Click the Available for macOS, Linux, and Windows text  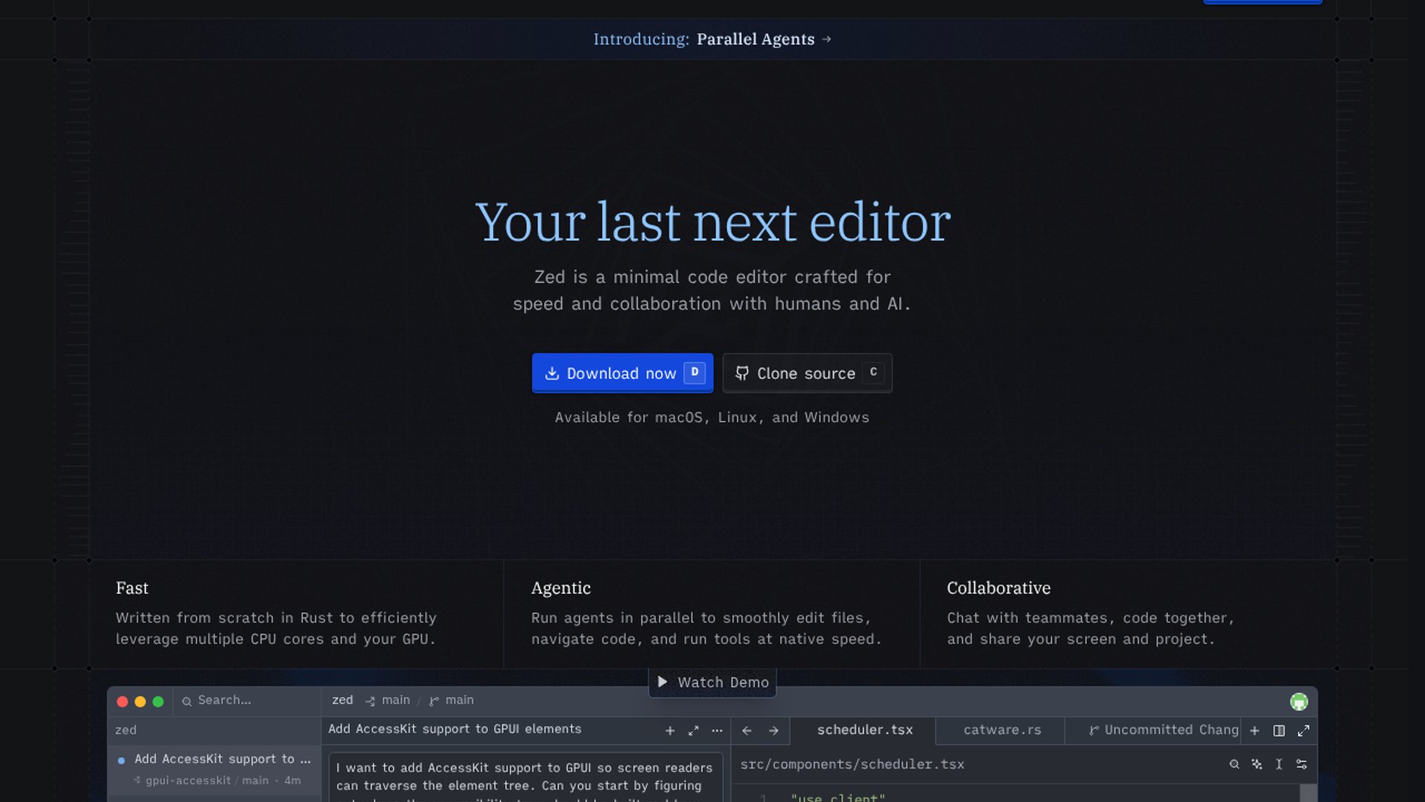click(x=712, y=417)
